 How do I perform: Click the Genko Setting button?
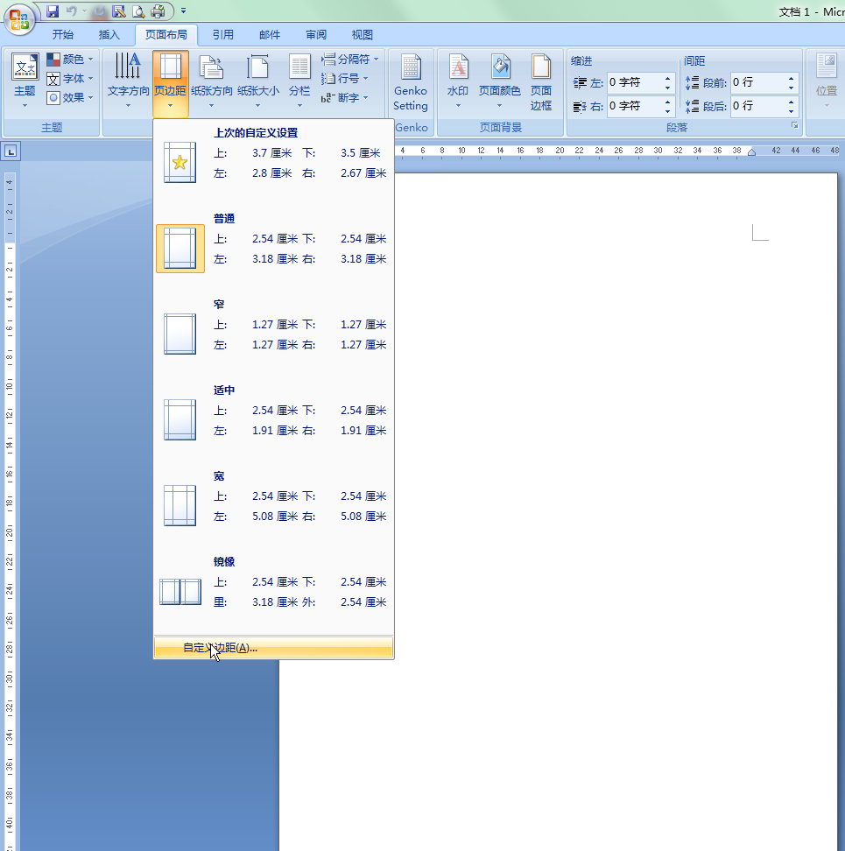(411, 83)
